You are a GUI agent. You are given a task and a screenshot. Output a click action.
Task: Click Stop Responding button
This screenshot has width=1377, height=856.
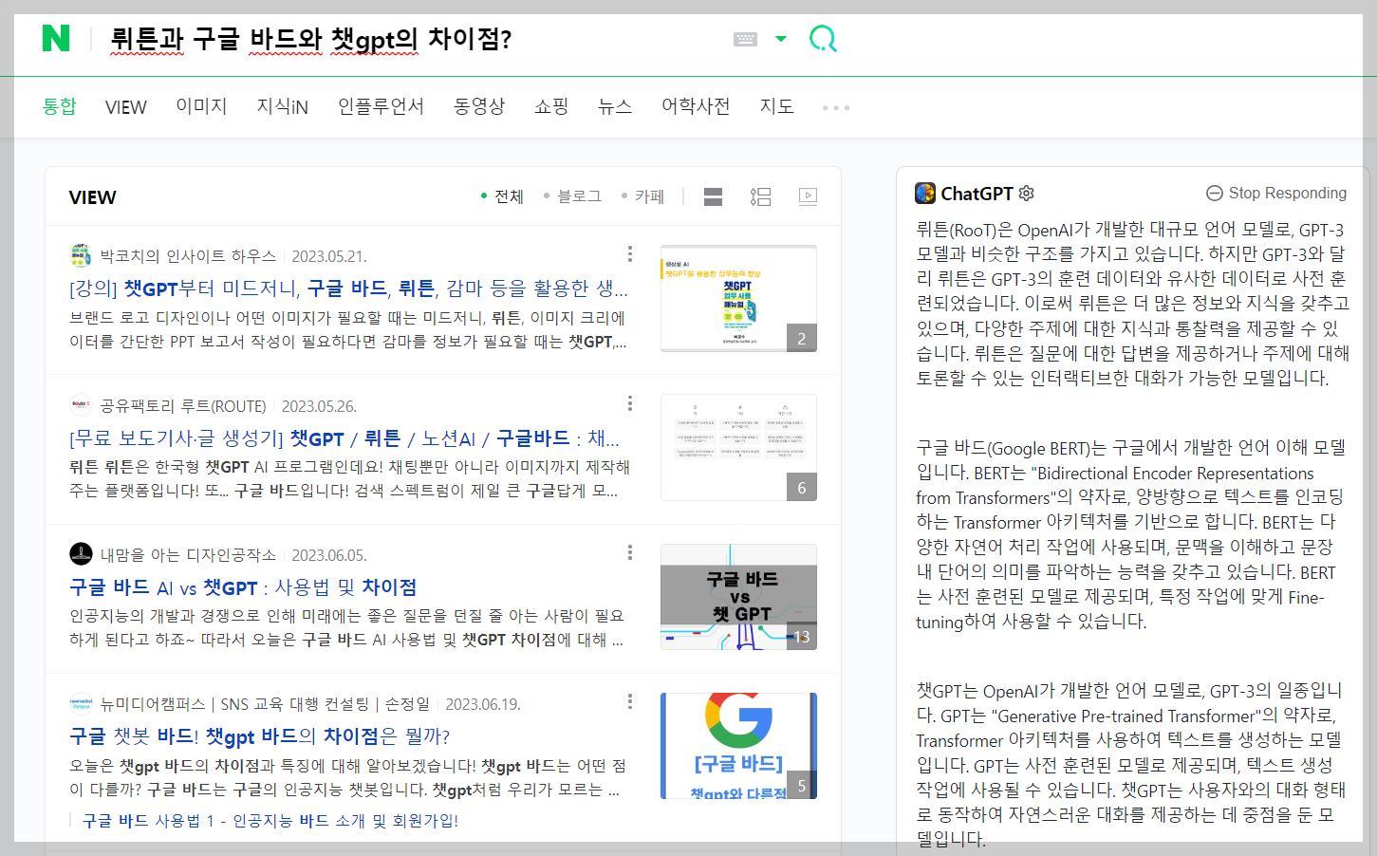(1276, 193)
